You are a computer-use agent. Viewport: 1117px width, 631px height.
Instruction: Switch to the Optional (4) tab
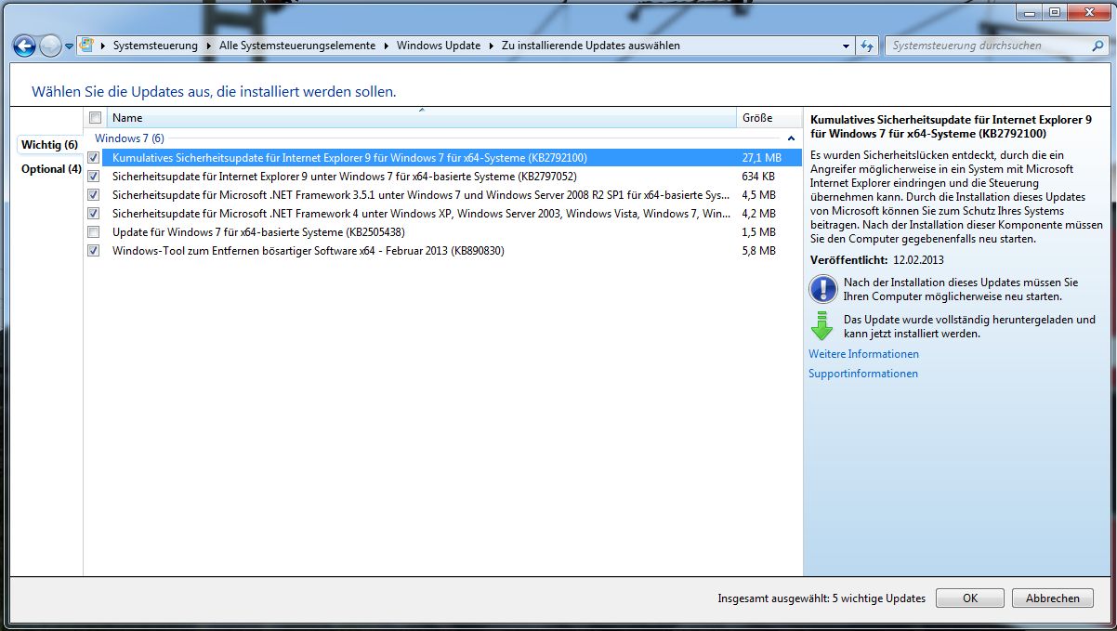click(x=51, y=169)
